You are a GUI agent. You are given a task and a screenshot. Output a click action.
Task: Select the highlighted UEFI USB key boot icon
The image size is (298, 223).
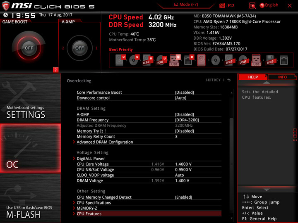coord(175,60)
